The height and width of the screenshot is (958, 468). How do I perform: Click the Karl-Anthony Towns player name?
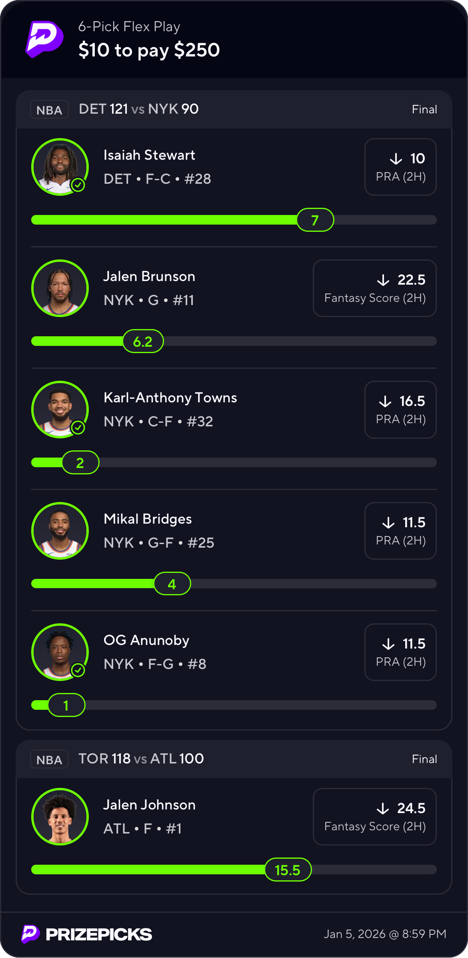click(x=170, y=398)
